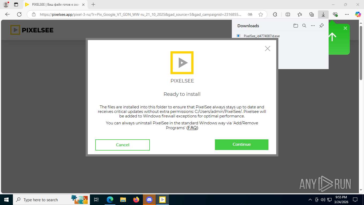364x205 pixels.
Task: Open the Extensions puzzle icon
Action: coord(275,14)
